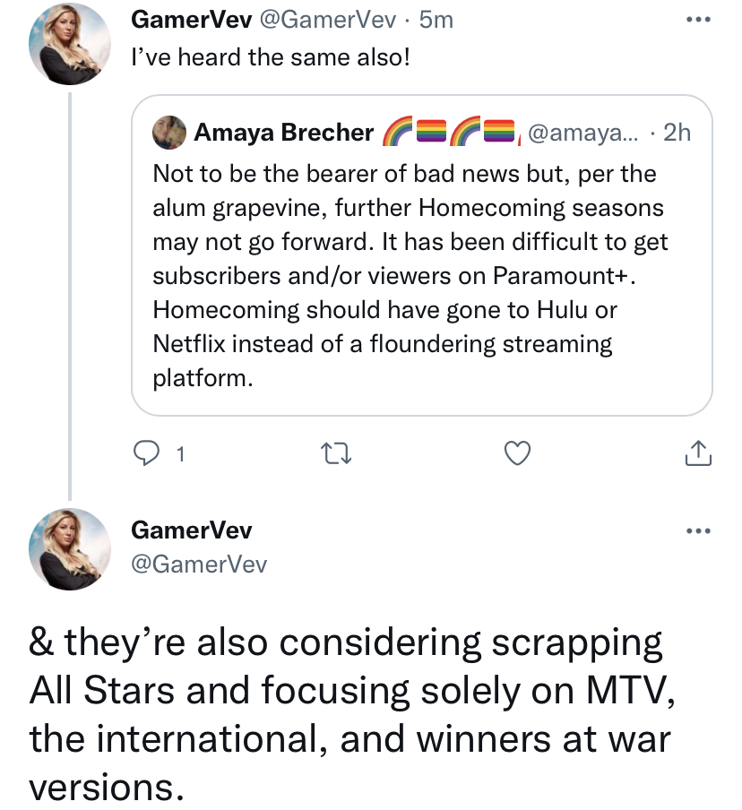Image resolution: width=742 pixels, height=810 pixels.
Task: Open quoted tweet about Homecoming seasons
Action: 422,255
